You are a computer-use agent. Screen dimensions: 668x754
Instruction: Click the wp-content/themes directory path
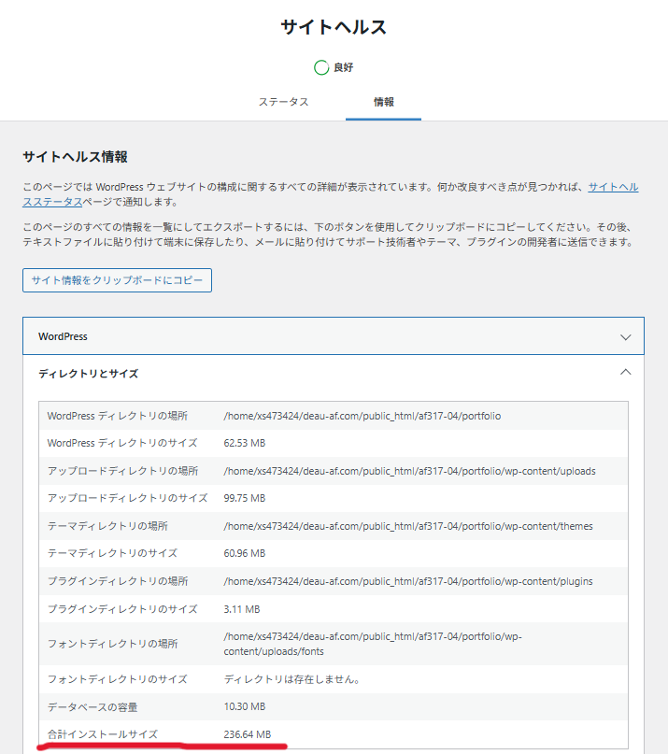[407, 526]
